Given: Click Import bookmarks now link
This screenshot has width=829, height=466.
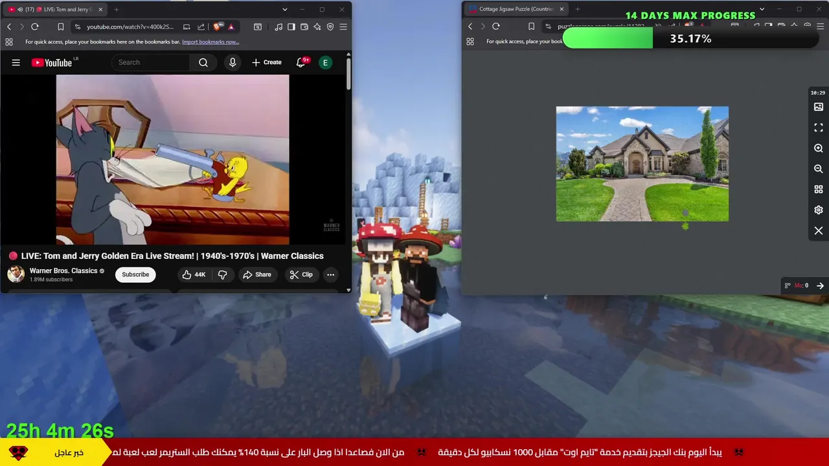Looking at the screenshot, I should pos(210,42).
